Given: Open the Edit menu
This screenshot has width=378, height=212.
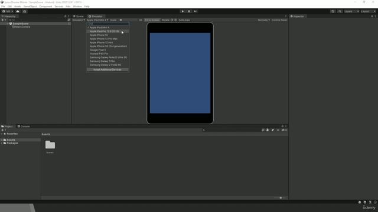Looking at the screenshot, I should [x=9, y=6].
